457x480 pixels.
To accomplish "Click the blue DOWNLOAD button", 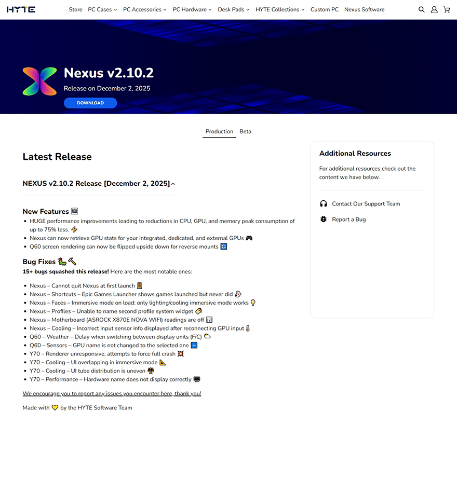I will (x=90, y=103).
